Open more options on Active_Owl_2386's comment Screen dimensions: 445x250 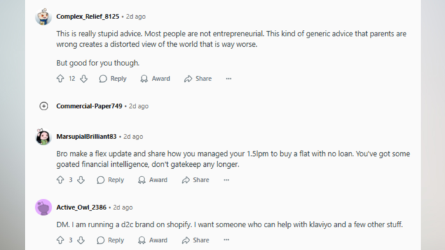tap(226, 240)
